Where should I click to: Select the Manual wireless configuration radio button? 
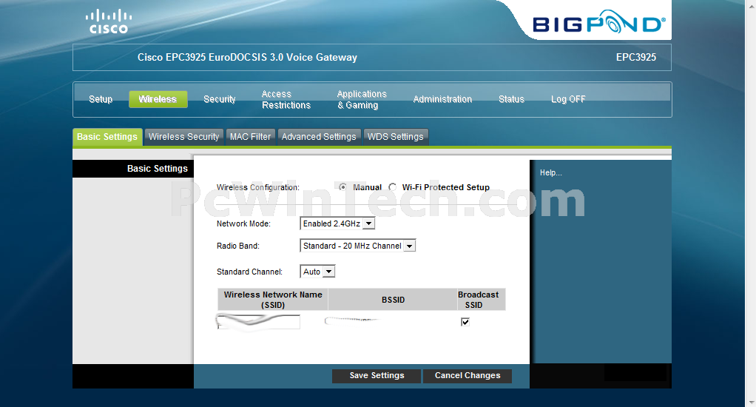click(x=342, y=187)
